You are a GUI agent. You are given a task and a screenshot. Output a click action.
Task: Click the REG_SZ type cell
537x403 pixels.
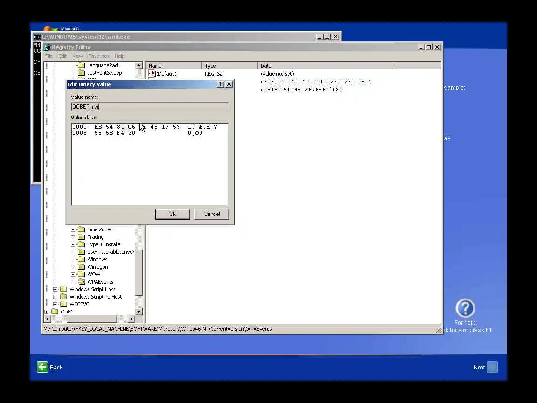(213, 74)
